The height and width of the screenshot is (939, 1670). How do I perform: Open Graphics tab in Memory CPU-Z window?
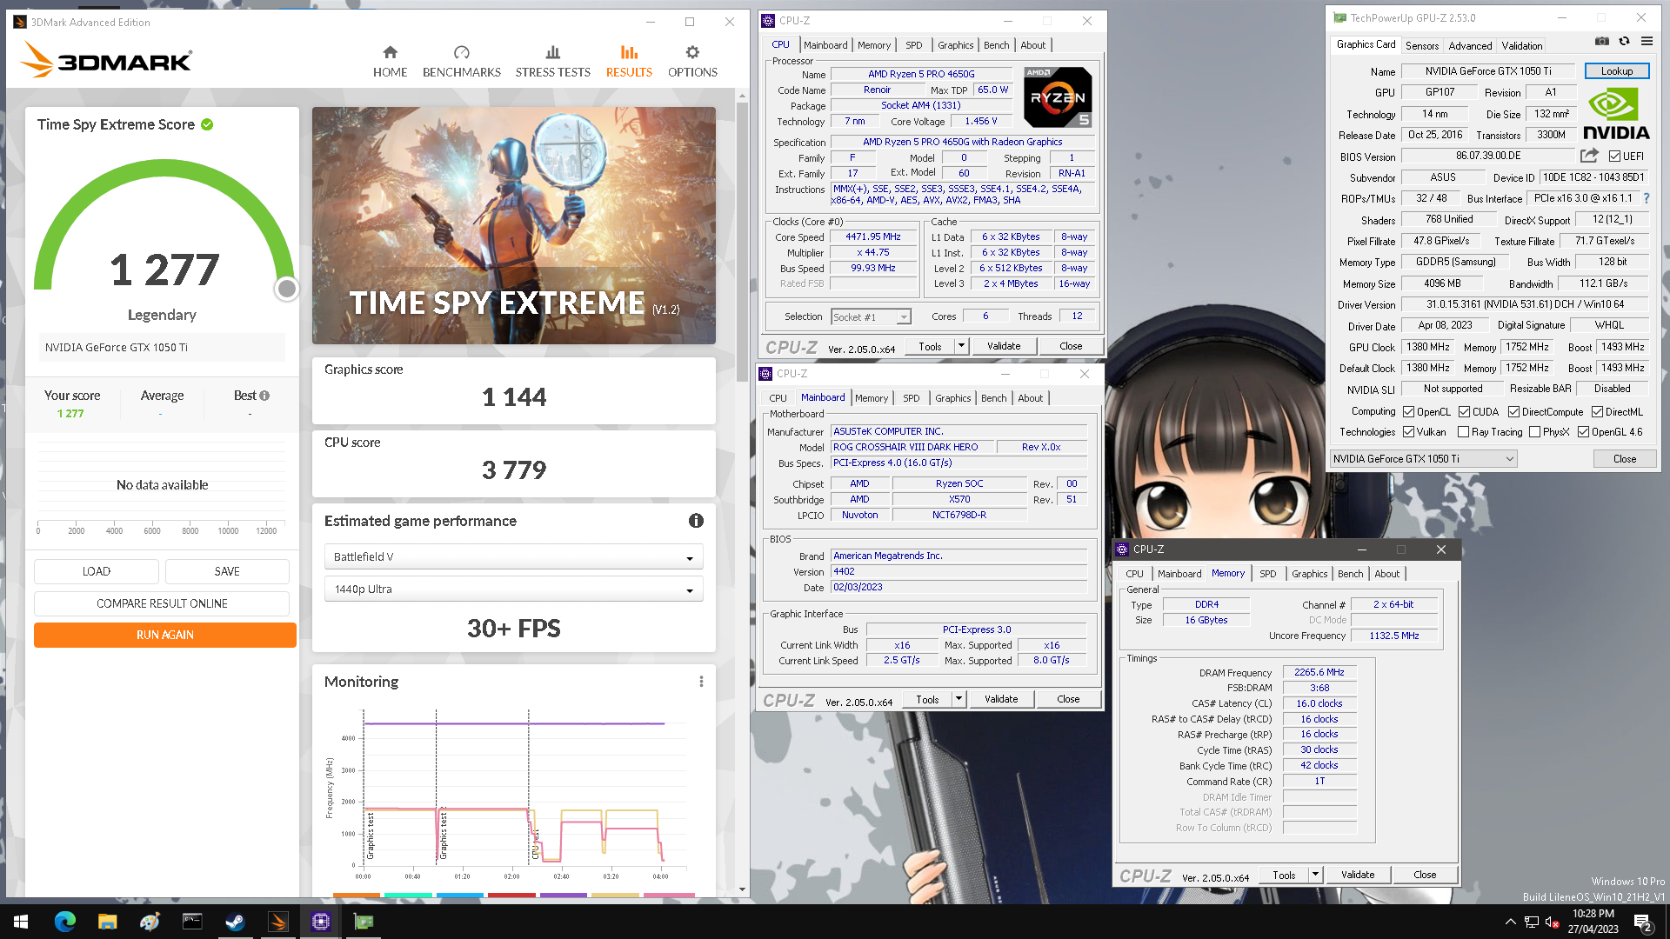[1309, 574]
